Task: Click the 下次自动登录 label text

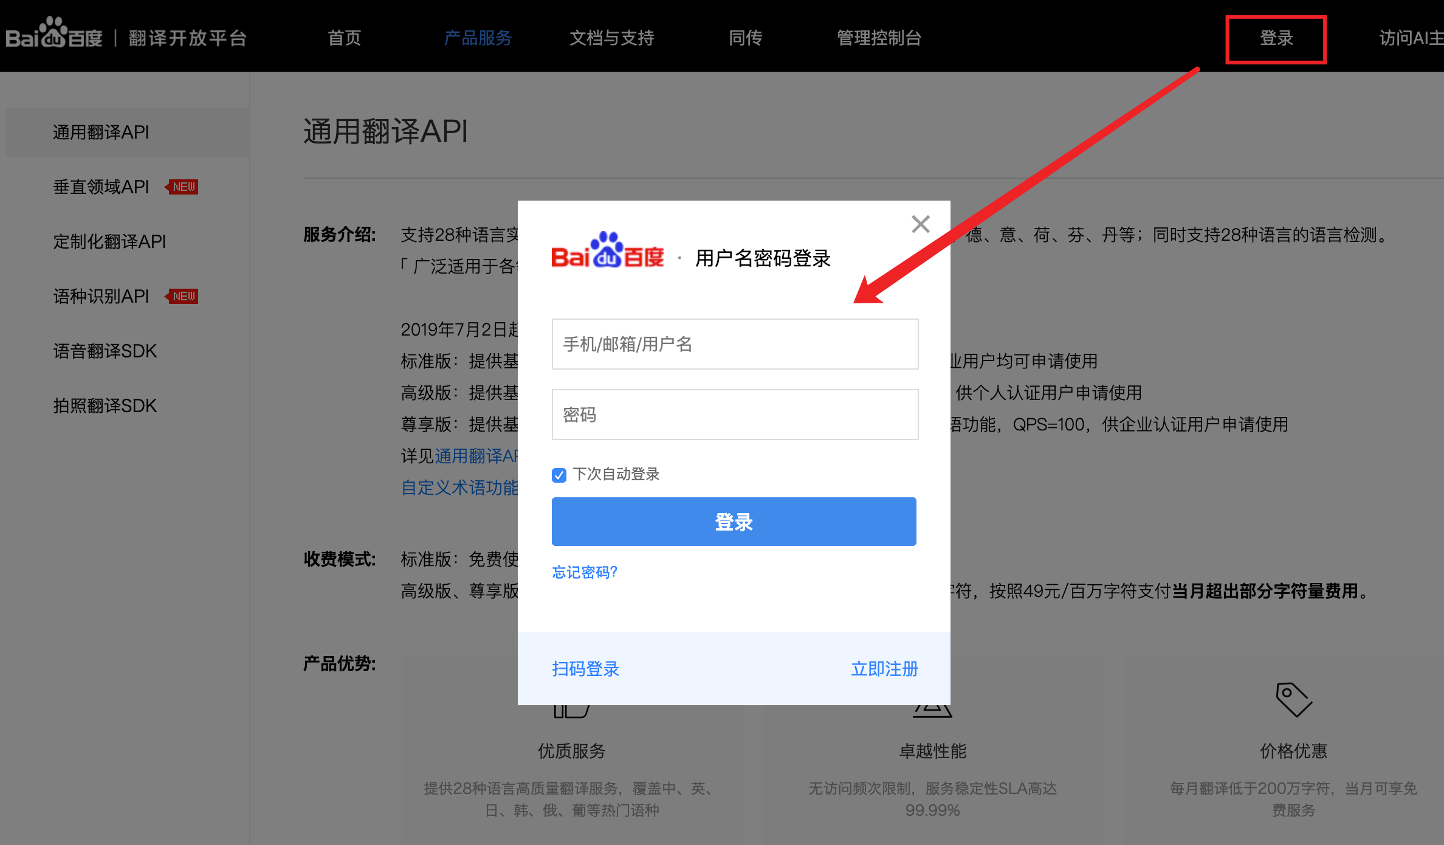Action: pyautogui.click(x=616, y=474)
